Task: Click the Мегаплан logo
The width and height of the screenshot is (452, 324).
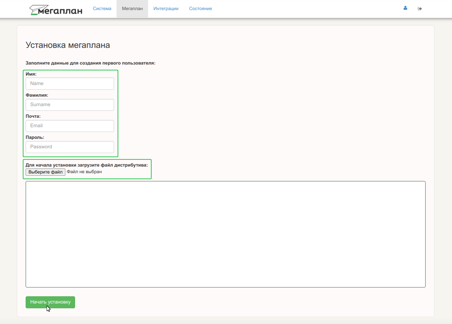Action: (x=56, y=10)
